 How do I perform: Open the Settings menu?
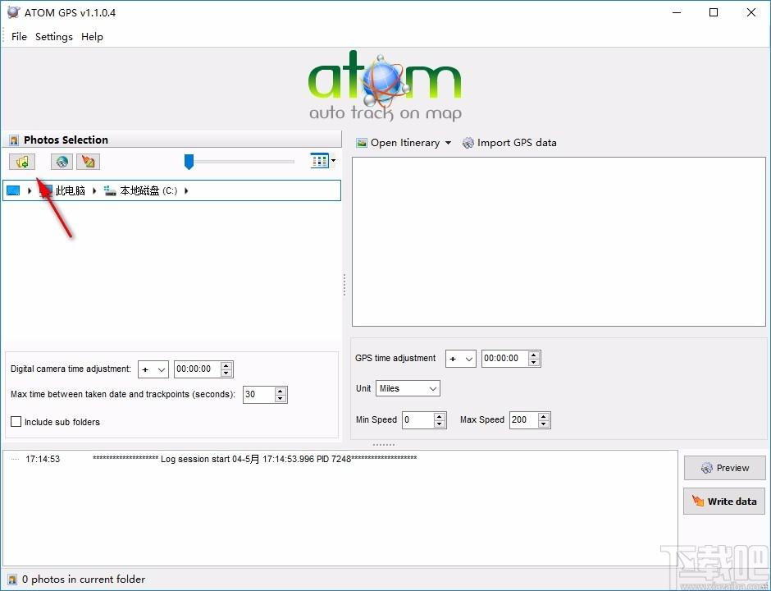[54, 37]
